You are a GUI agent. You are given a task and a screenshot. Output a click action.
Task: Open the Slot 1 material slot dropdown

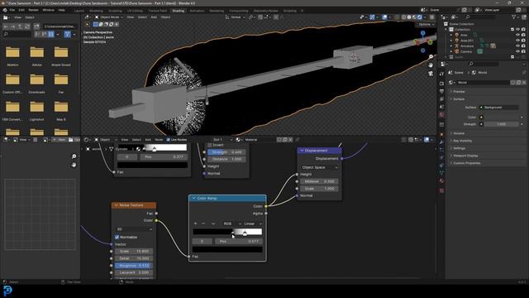[x=222, y=140]
